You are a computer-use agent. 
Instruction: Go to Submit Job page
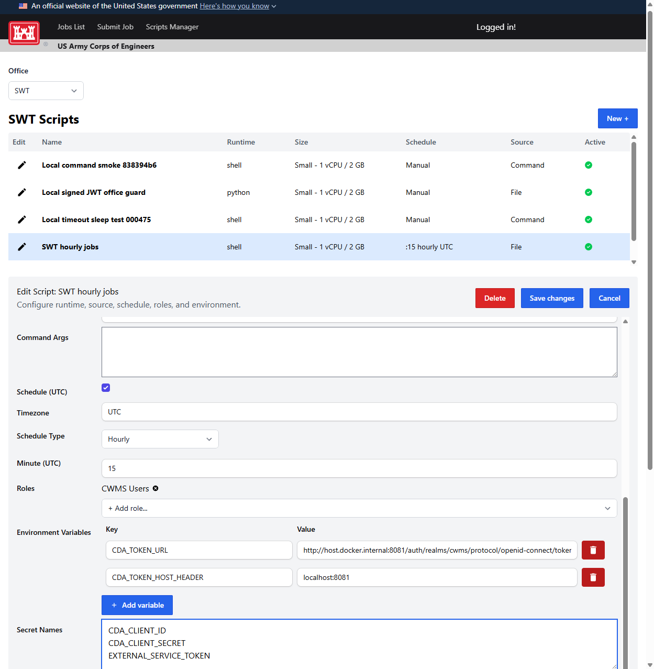coord(115,27)
